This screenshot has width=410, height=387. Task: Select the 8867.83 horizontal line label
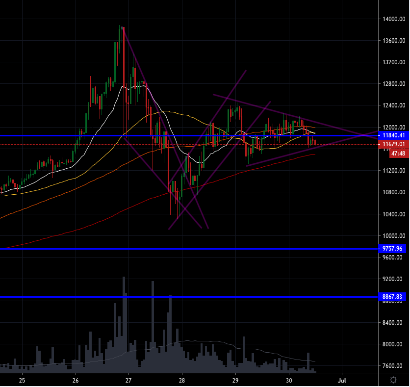pyautogui.click(x=392, y=297)
